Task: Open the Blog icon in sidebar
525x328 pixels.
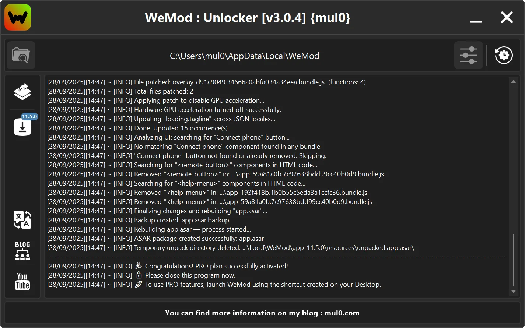Action: click(x=22, y=250)
